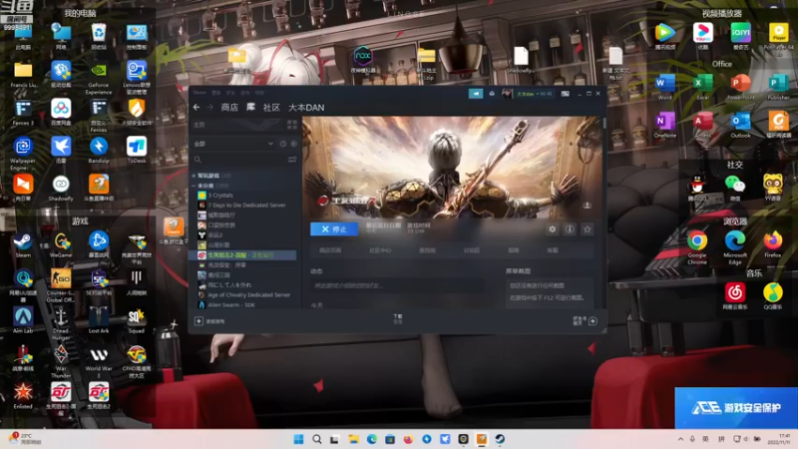Favorite the game with the star icon
The height and width of the screenshot is (449, 798).
(x=588, y=229)
